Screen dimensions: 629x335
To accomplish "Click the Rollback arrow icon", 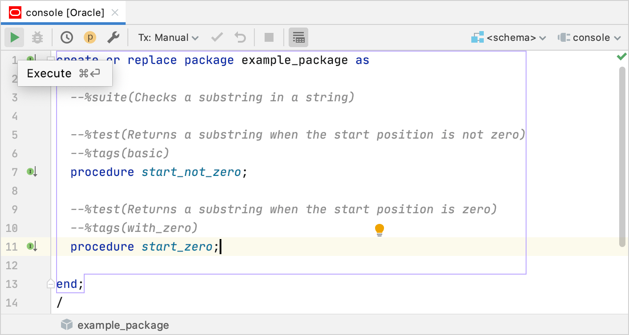I will coord(240,37).
